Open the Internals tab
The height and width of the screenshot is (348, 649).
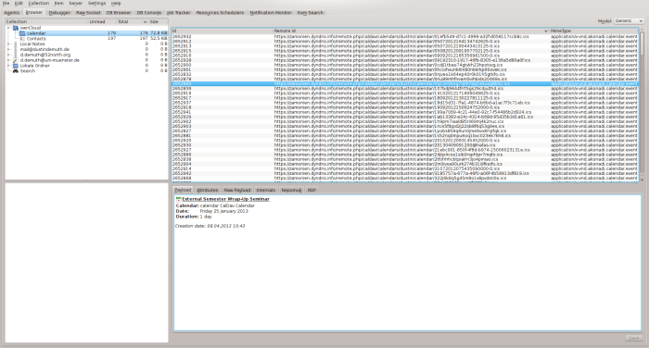(x=266, y=190)
